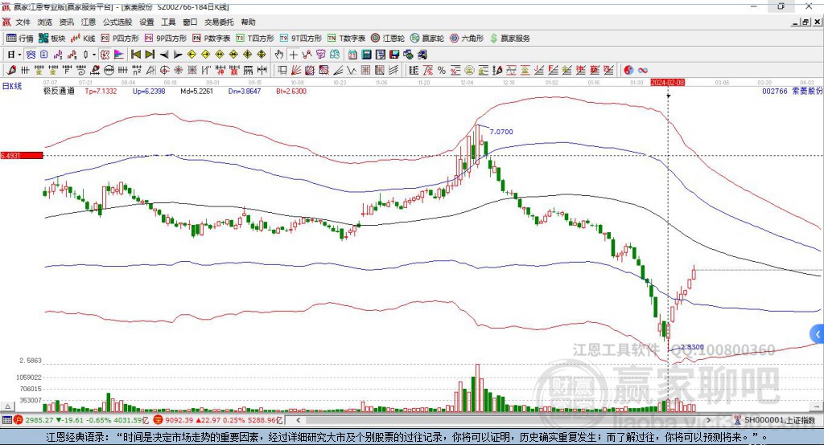Open the 工具 menu
This screenshot has width=824, height=445.
pos(168,22)
